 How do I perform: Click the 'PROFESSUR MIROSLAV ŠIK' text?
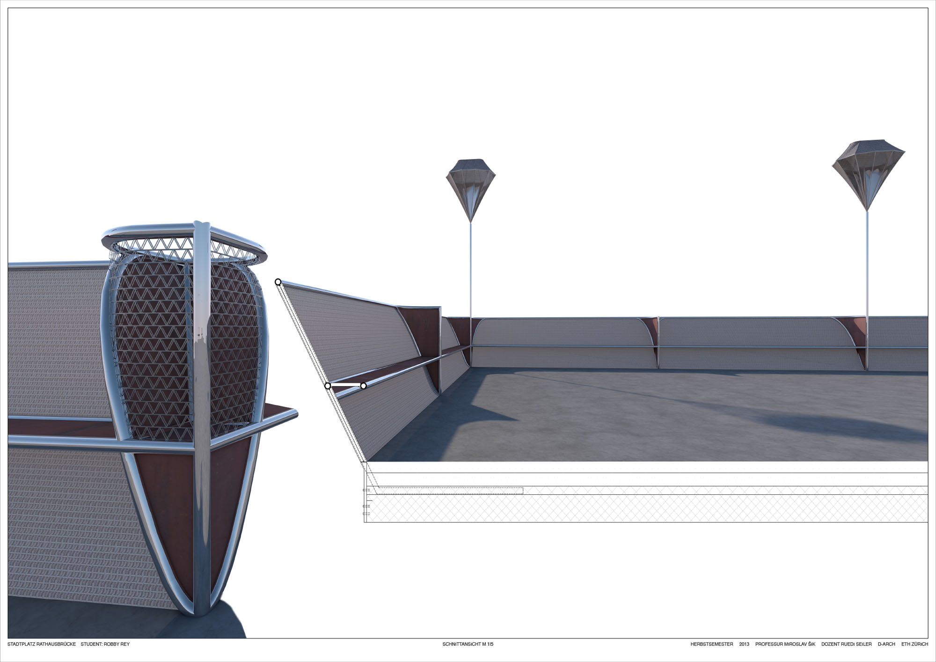pyautogui.click(x=785, y=644)
